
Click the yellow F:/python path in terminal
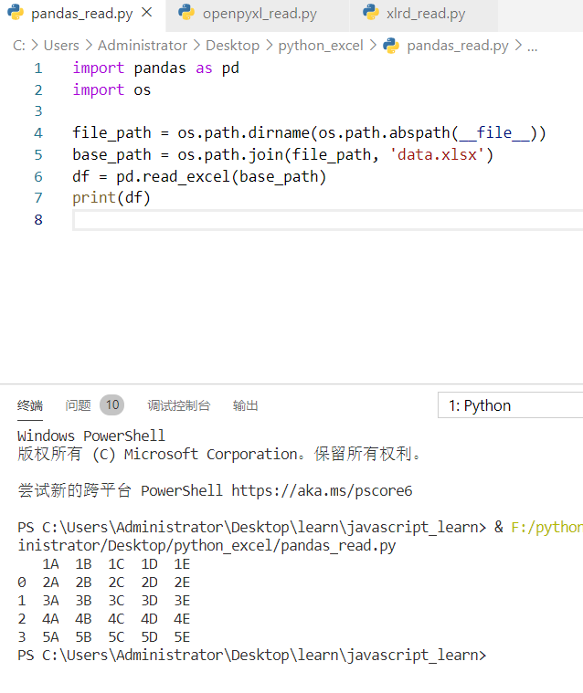point(546,527)
